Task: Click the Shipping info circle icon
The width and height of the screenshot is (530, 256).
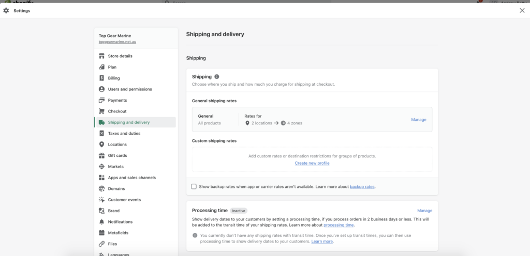Action: tap(217, 76)
